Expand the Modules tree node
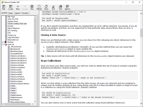 click(x=3, y=42)
